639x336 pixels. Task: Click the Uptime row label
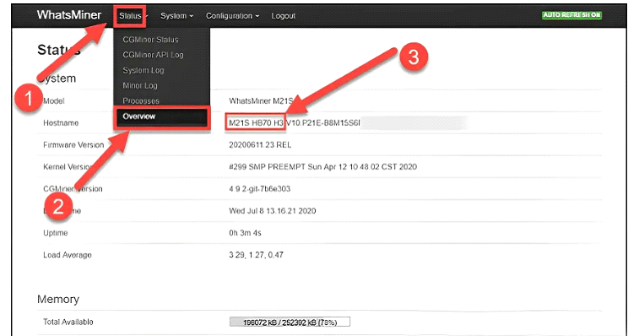click(x=56, y=233)
